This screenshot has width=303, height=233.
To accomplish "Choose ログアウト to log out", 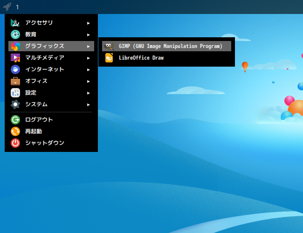I will pos(51,120).
